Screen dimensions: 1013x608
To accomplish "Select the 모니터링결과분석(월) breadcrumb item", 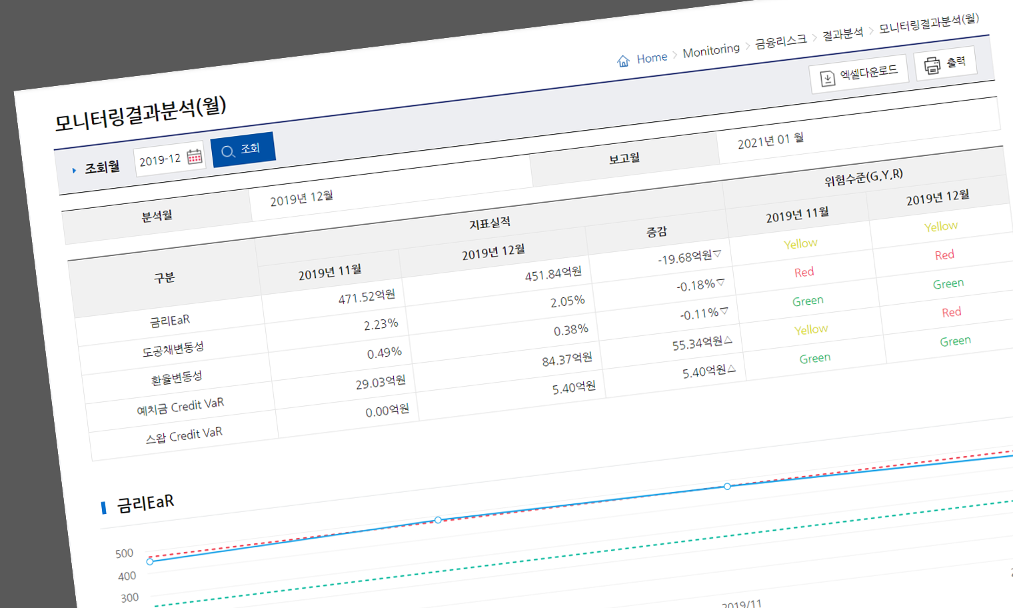I will pyautogui.click(x=928, y=23).
